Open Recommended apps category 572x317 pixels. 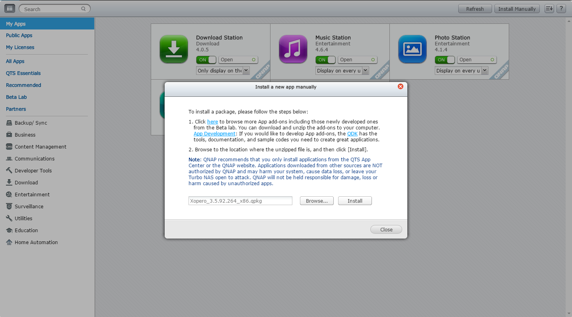23,85
